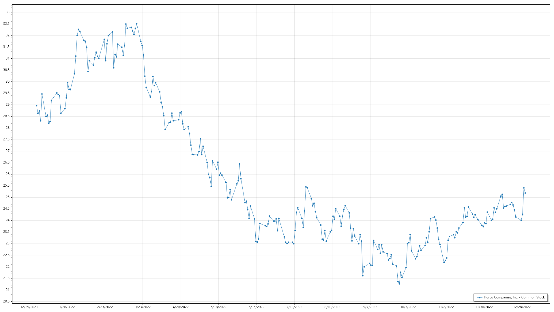Click the 33 value on the y-axis
554x312 pixels.
(x=8, y=12)
